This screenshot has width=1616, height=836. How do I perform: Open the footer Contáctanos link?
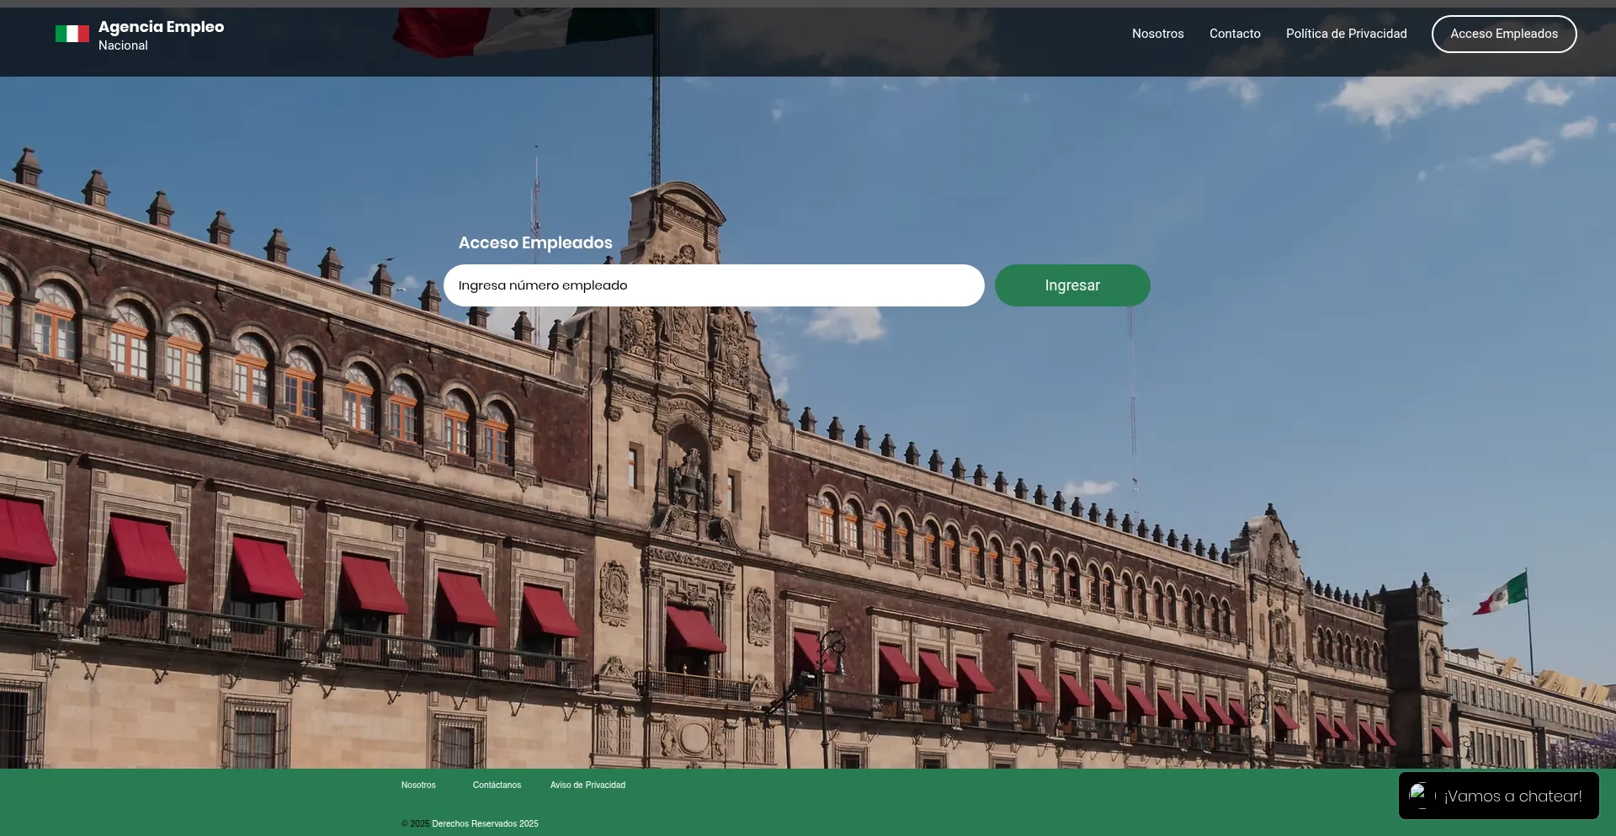[x=497, y=785]
